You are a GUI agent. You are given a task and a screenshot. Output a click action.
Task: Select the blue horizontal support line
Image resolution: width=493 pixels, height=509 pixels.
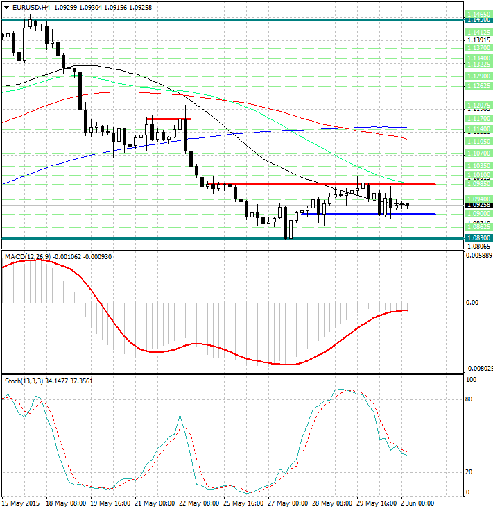374,214
